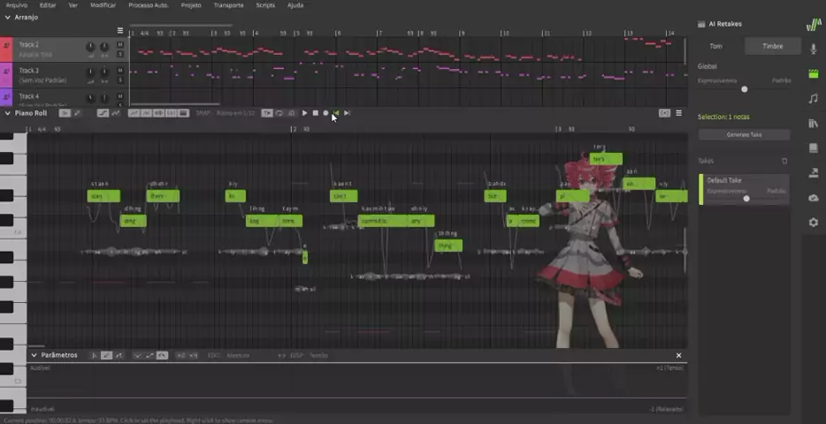Solo Track 3 with S button
The width and height of the screenshot is (826, 424).
120,80
